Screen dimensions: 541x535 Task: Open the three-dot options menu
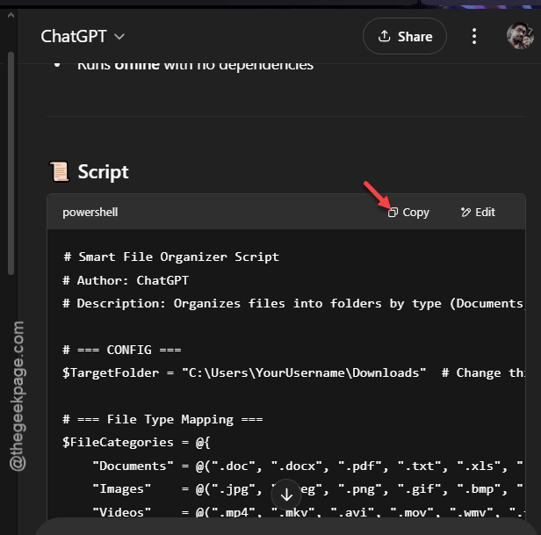click(474, 36)
